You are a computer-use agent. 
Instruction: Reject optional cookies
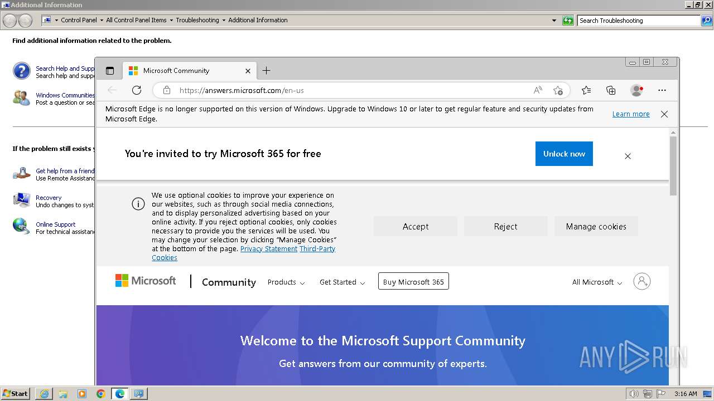506,226
